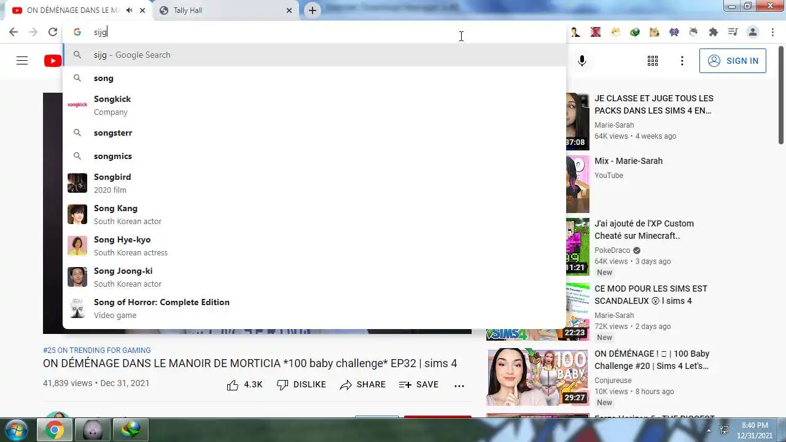Select Song Kang suggestion
Image resolution: width=786 pixels, height=442 pixels.
point(314,214)
